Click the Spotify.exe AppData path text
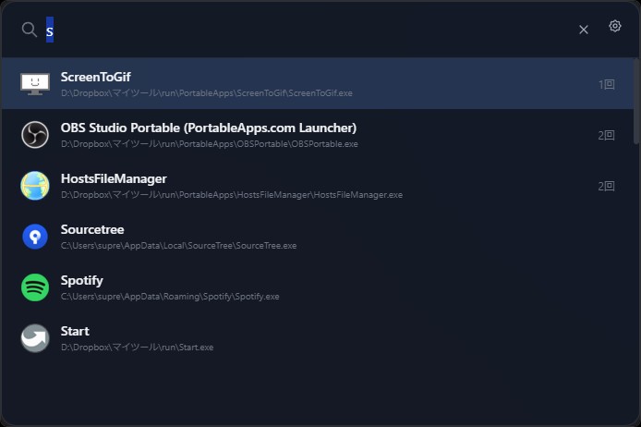The height and width of the screenshot is (427, 641). 170,297
